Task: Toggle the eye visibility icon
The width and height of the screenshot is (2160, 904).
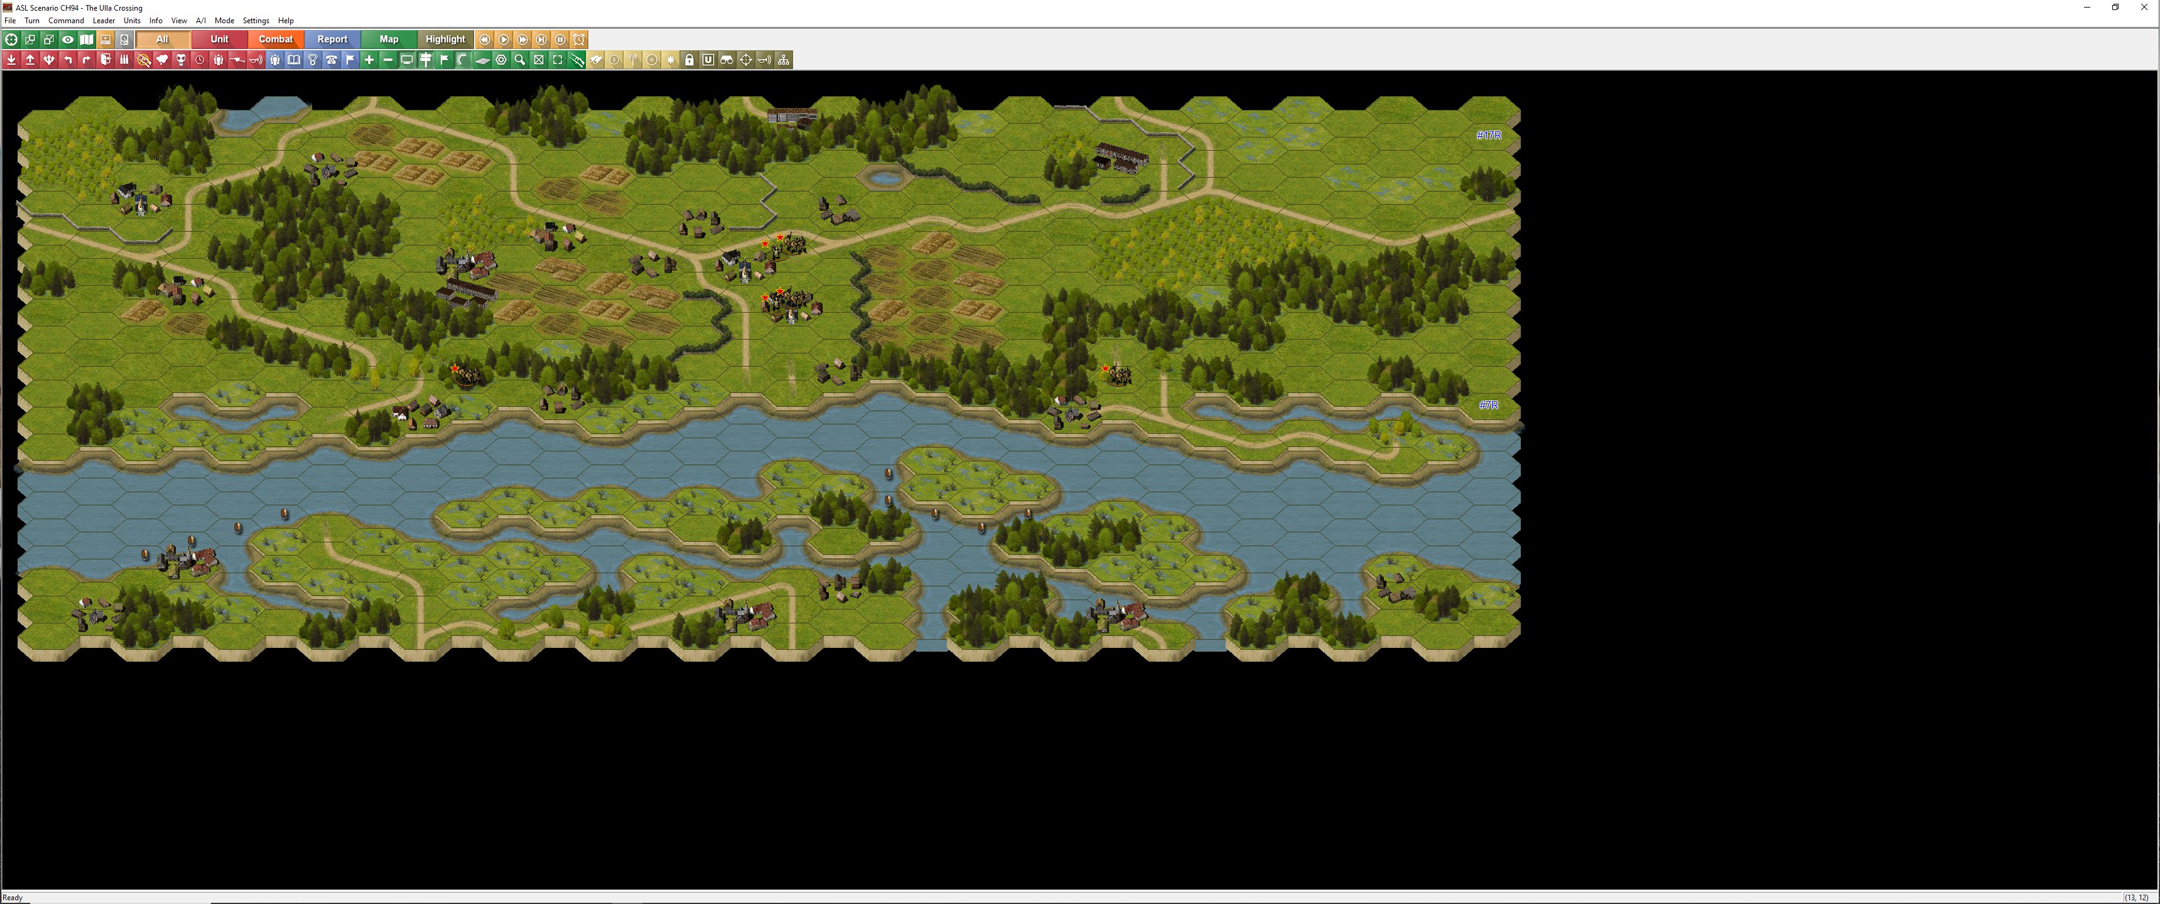Action: coord(68,40)
